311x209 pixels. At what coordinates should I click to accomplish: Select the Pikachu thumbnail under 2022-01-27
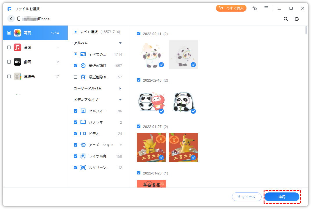click(183, 147)
